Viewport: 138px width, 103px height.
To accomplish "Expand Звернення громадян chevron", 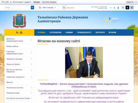I will [x=32, y=59].
